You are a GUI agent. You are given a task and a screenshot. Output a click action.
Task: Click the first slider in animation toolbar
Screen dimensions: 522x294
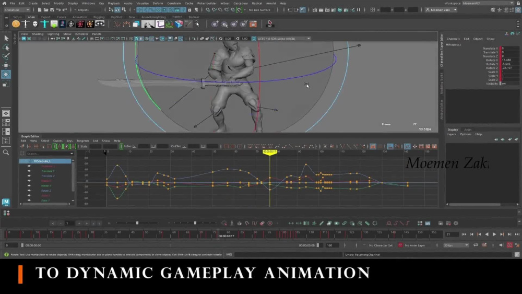click(137, 223)
